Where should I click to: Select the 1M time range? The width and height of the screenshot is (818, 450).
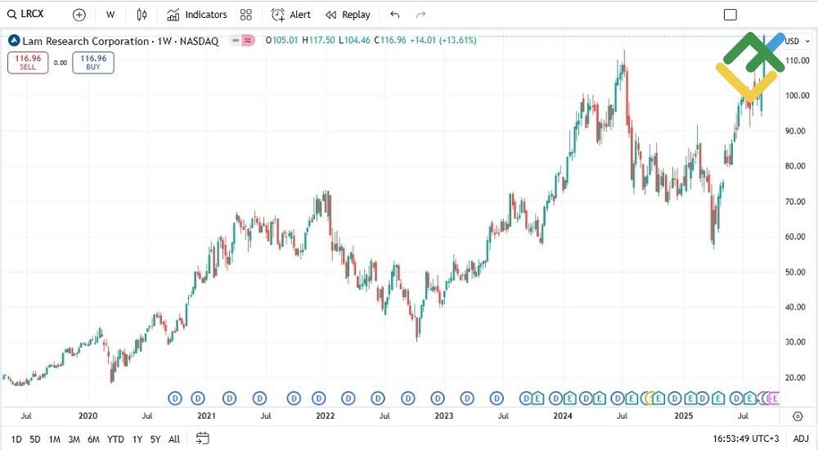click(54, 439)
